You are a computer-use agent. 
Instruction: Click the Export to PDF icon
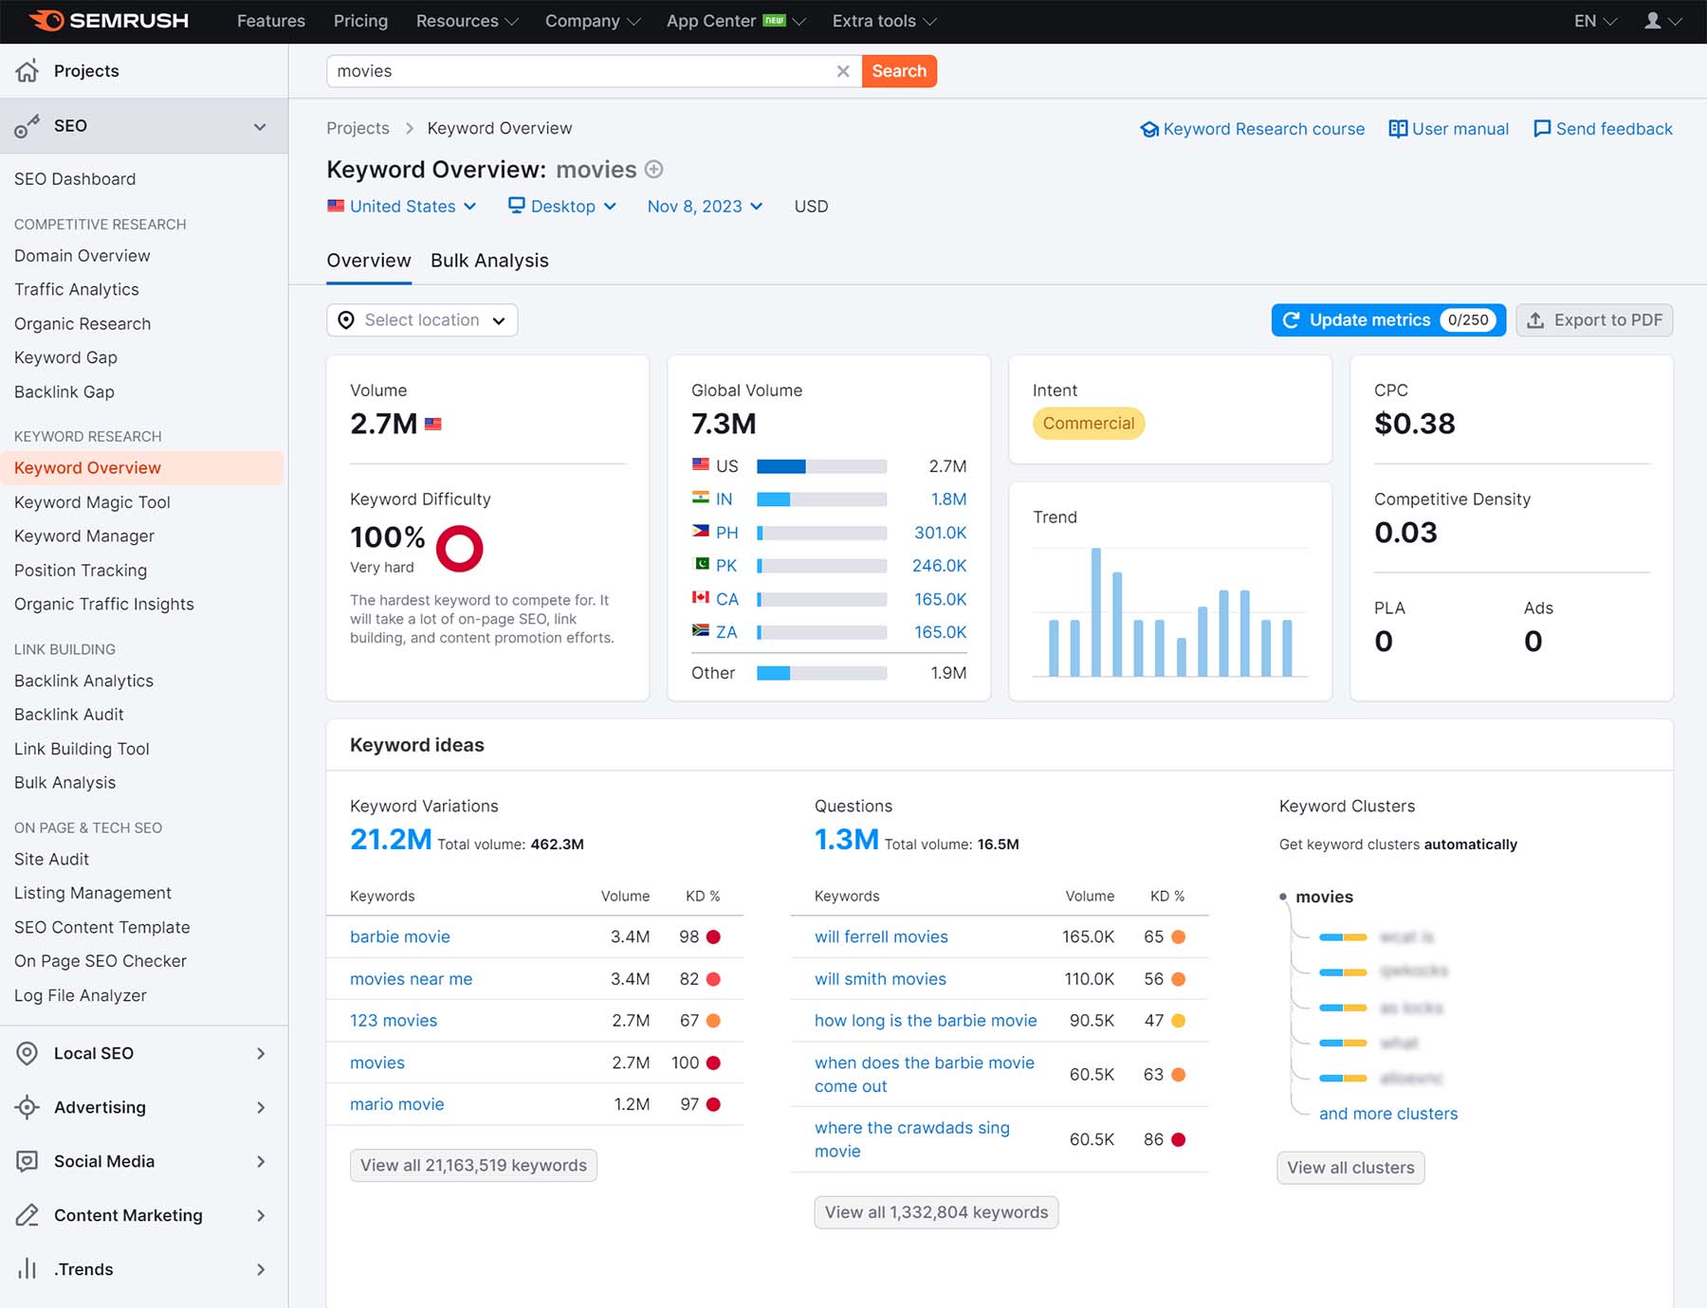1537,320
